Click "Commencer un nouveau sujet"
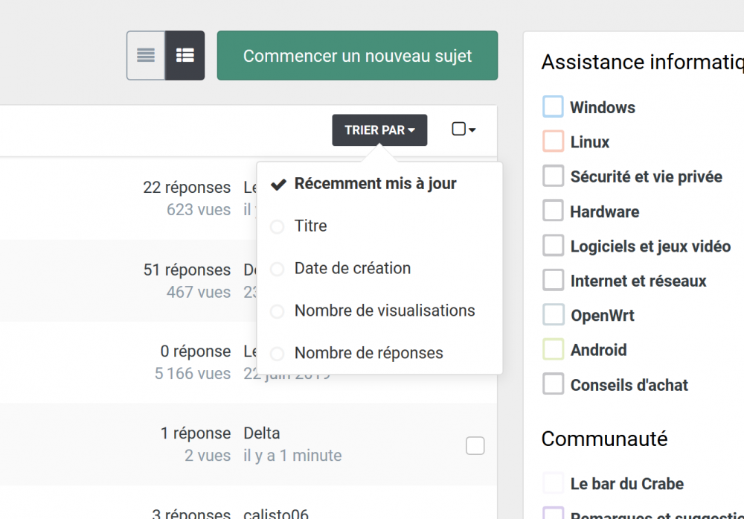This screenshot has height=519, width=744. click(357, 55)
